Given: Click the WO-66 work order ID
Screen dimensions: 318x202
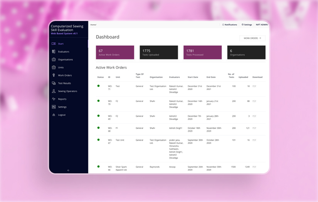Looking at the screenshot, I should pos(110,168).
